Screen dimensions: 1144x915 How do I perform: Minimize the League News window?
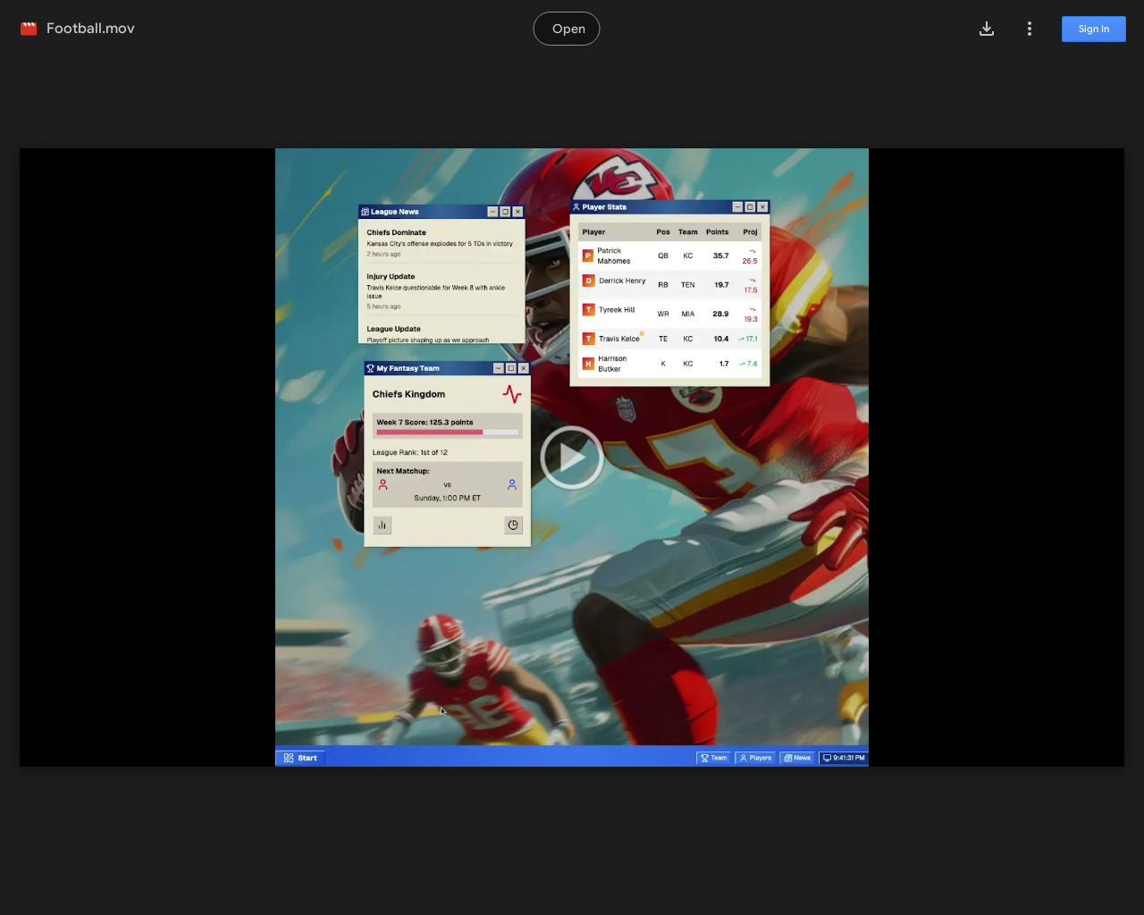pyautogui.click(x=492, y=212)
